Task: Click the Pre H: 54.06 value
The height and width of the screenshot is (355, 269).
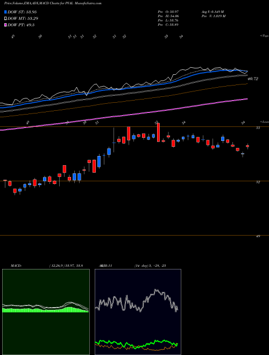Action: pyautogui.click(x=168, y=16)
